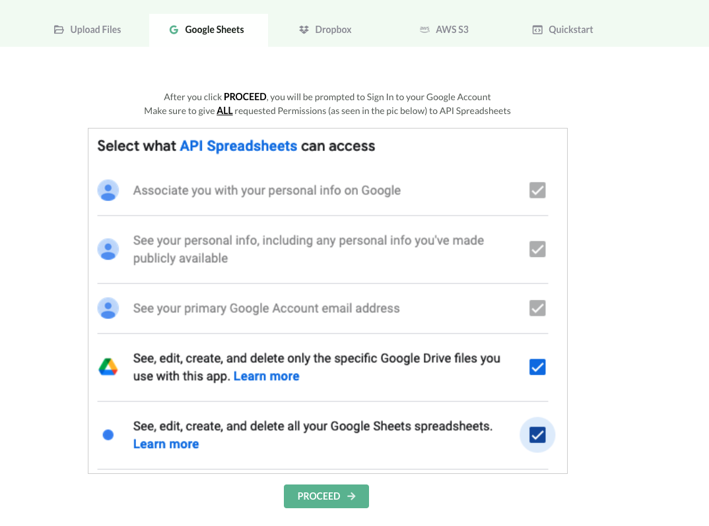
Task: Select the Google Sheets tab
Action: tap(209, 30)
